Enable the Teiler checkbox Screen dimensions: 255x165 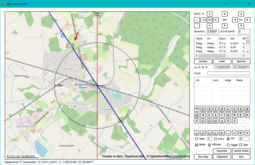point(197,139)
